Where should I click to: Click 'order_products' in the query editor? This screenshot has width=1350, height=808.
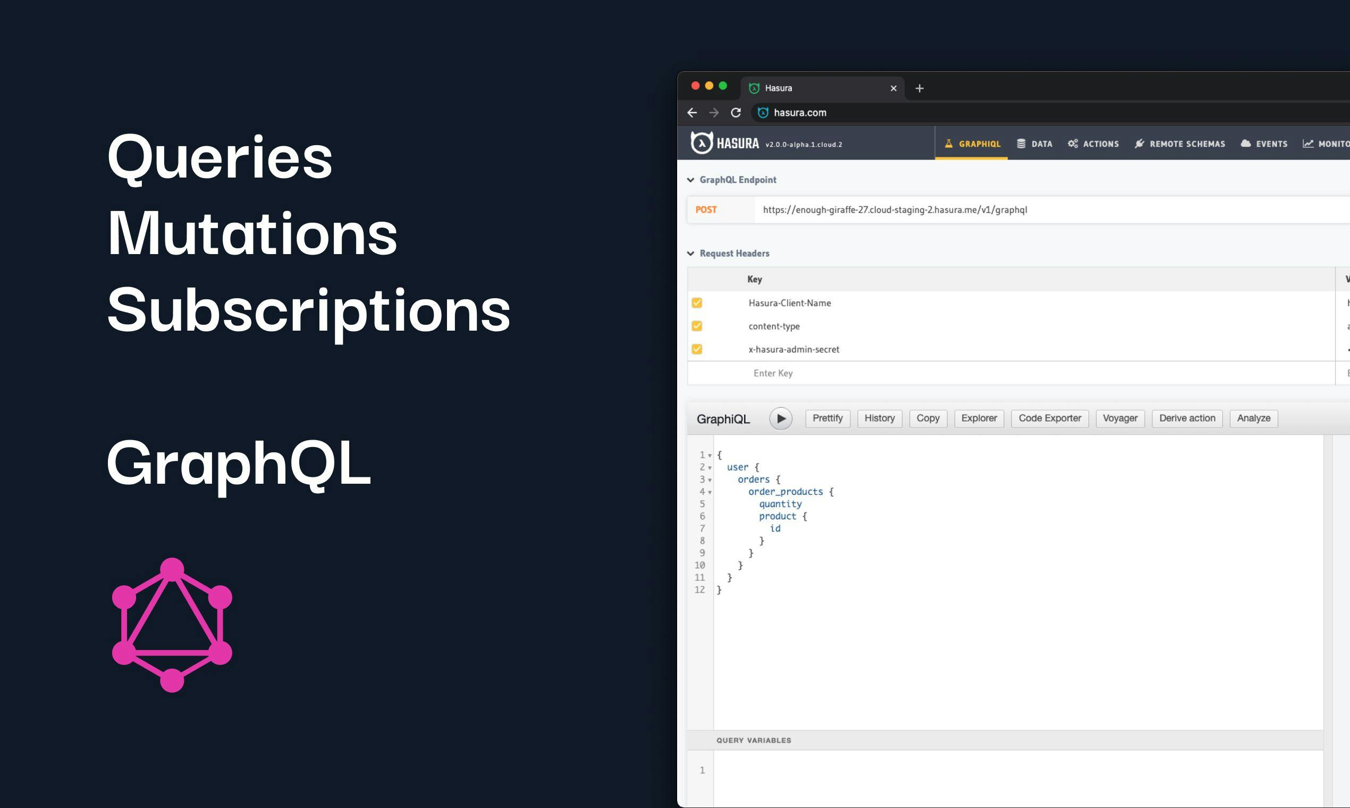[x=786, y=492]
